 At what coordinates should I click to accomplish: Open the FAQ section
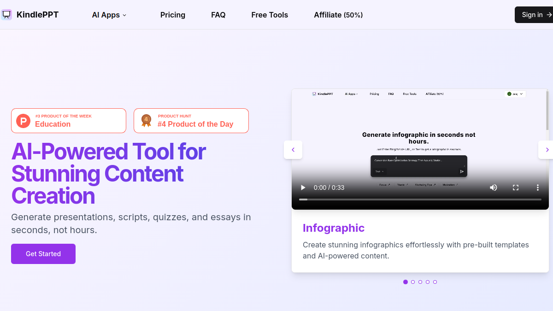(x=218, y=15)
